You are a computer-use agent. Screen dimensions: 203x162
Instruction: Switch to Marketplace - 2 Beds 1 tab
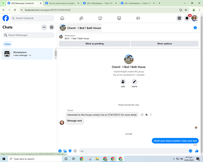coord(138,3)
